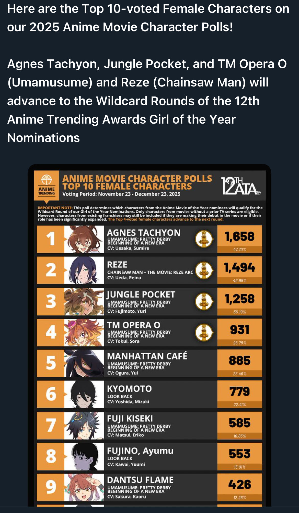
Task: Select the rank 8 orange number tile
Action: click(x=51, y=456)
